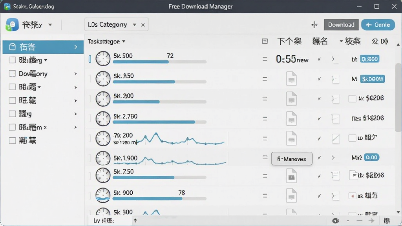
Task: Click the file document icon in Sk. 900 row
Action: coord(292,196)
